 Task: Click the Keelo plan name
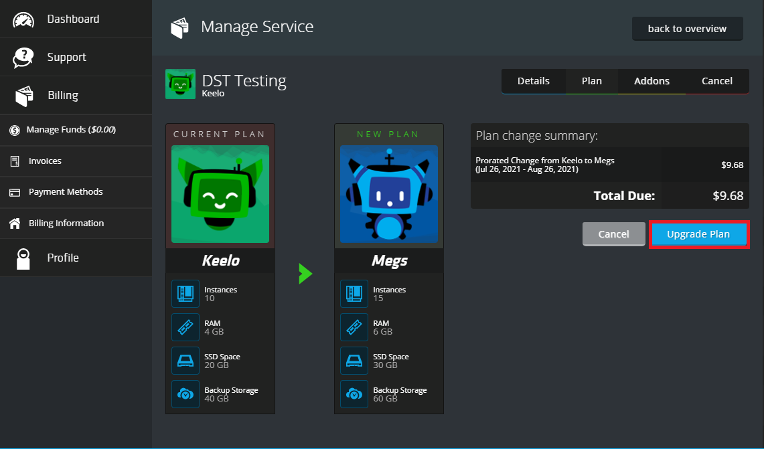221,260
